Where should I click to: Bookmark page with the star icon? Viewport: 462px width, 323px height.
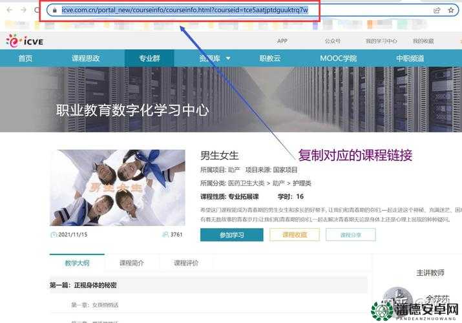click(x=451, y=10)
